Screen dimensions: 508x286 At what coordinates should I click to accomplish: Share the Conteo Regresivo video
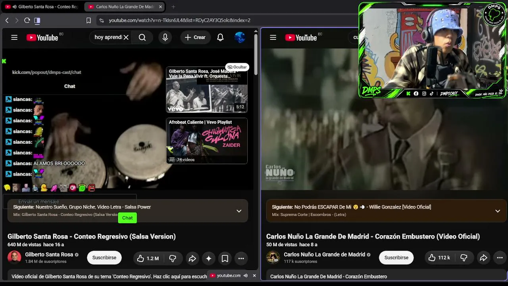[x=192, y=258]
